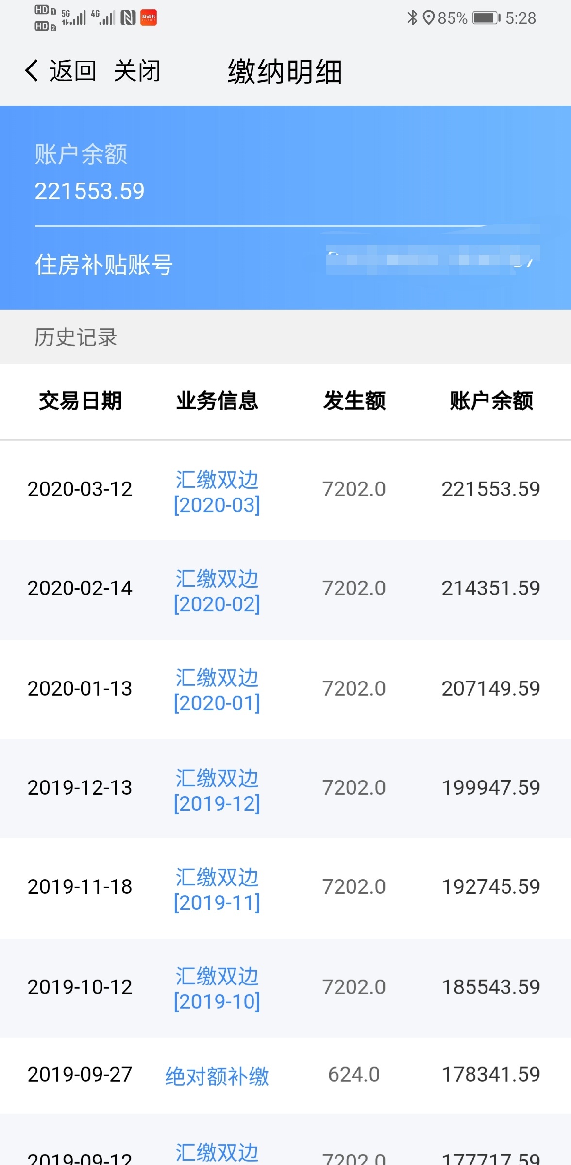This screenshot has width=571, height=1165.
Task: Tap the Bluetooth status icon
Action: point(412,18)
